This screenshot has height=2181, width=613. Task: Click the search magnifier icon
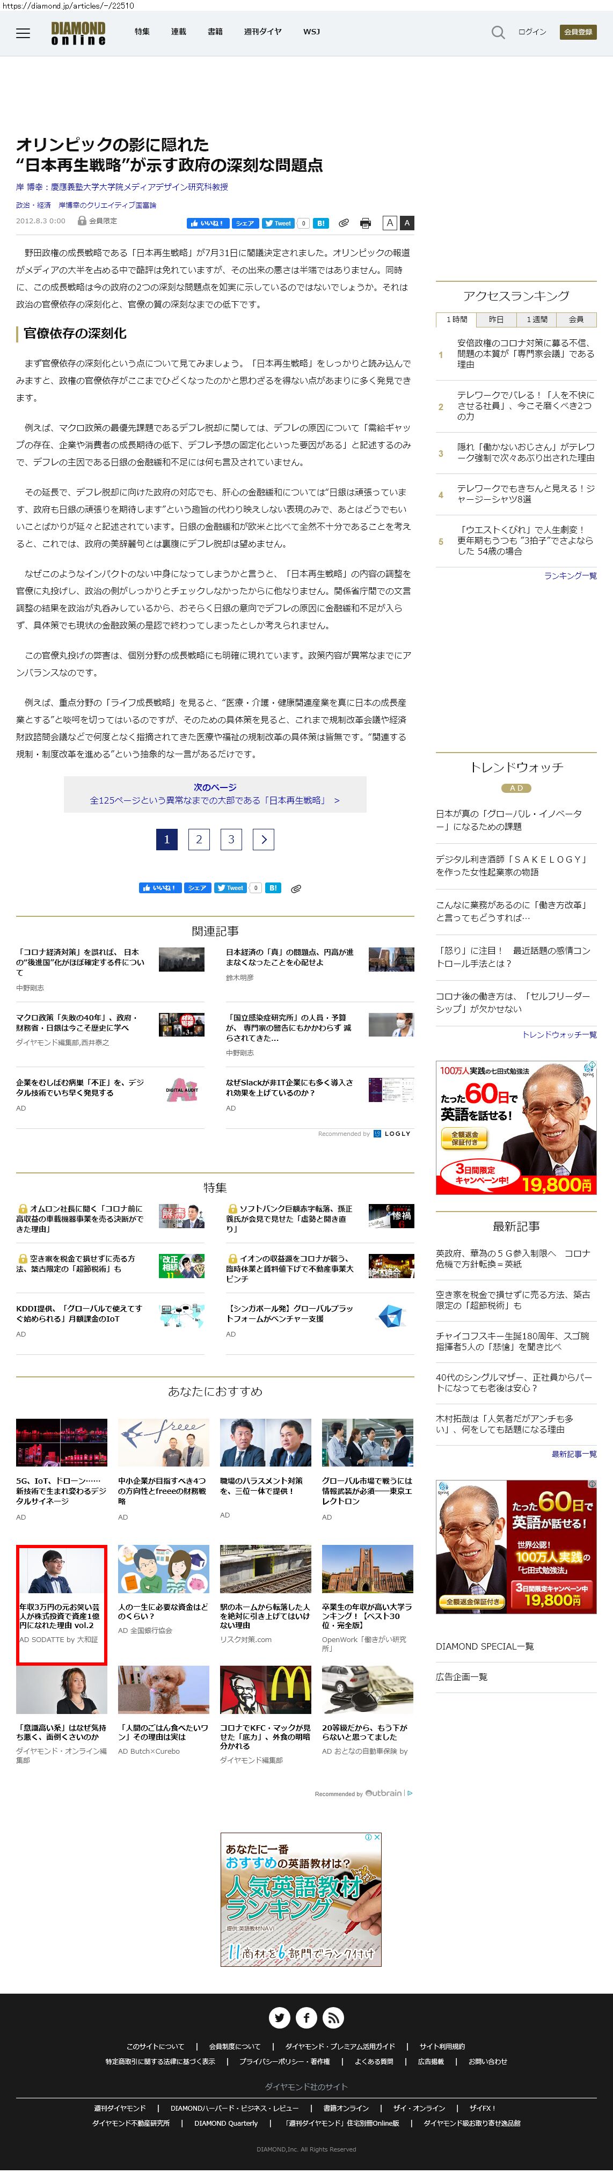[498, 32]
